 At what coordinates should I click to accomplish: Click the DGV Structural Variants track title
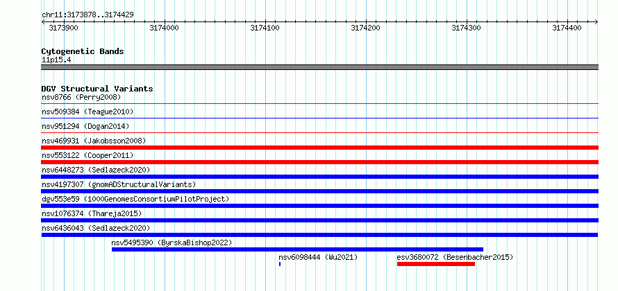coord(97,89)
